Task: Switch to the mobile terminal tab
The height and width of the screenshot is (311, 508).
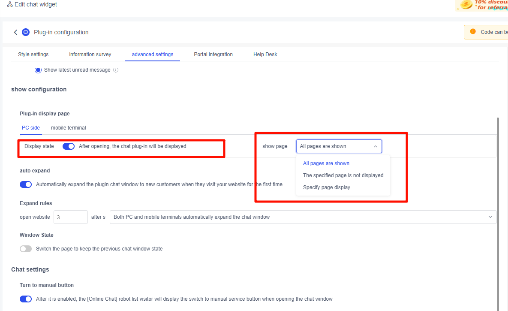Action: point(68,128)
